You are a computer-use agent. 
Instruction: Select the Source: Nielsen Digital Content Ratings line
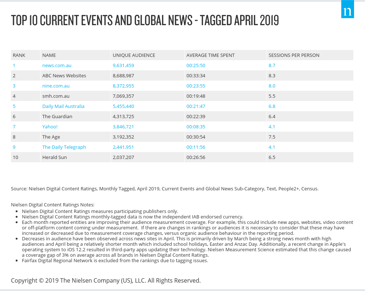165,189
